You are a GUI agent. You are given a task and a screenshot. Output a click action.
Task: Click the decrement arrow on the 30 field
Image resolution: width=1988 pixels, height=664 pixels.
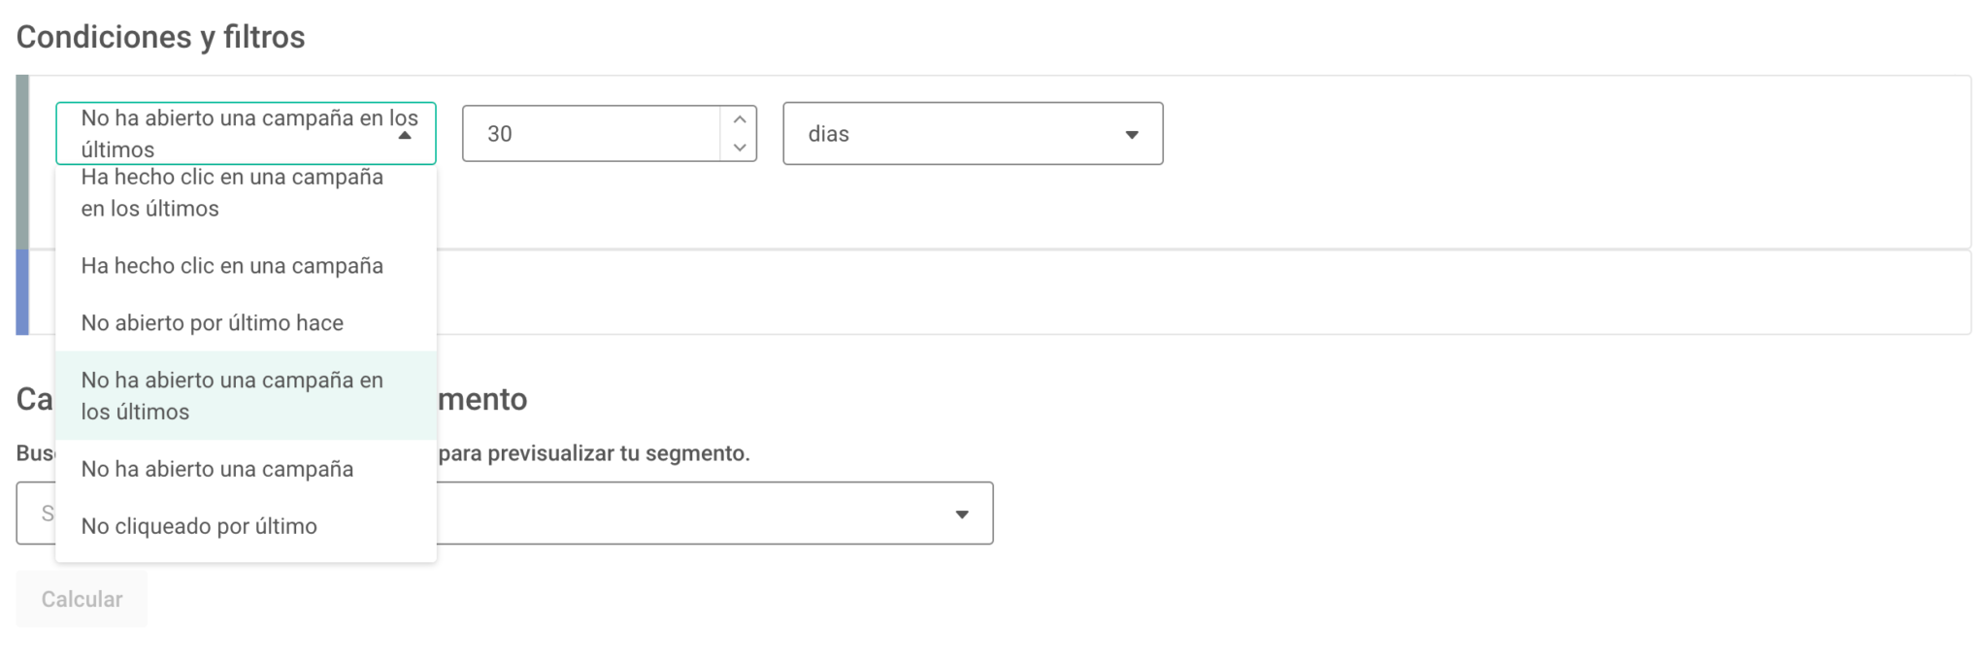(740, 148)
